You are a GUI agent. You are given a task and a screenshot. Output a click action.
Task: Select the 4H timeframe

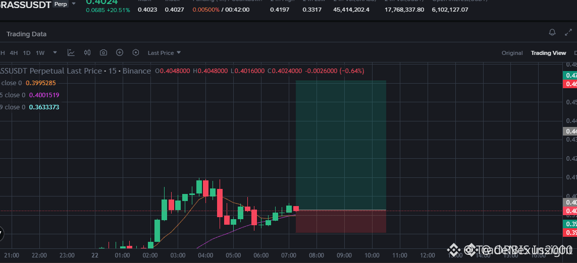pos(14,53)
